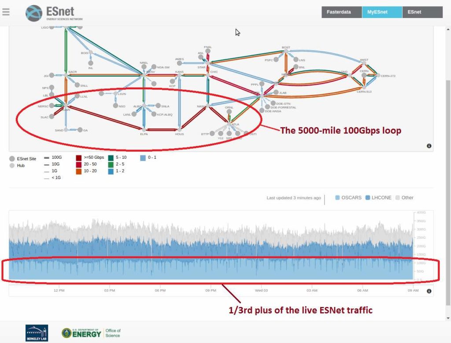Click the 1 - 2 legend swatch
The width and height of the screenshot is (451, 343).
pyautogui.click(x=111, y=171)
